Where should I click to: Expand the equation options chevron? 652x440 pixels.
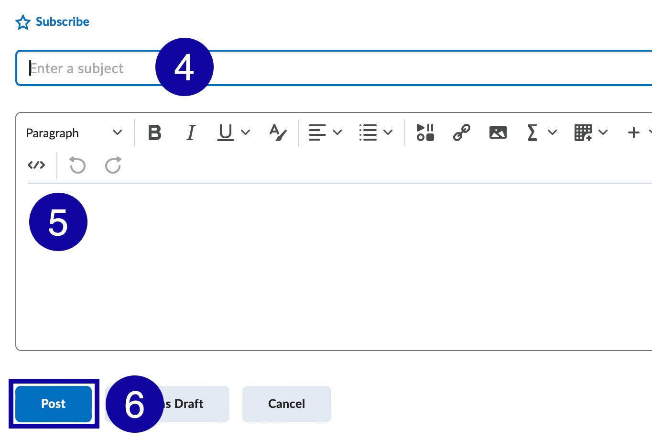(x=552, y=132)
